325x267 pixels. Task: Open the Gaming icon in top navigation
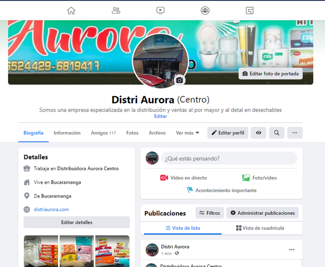250,10
